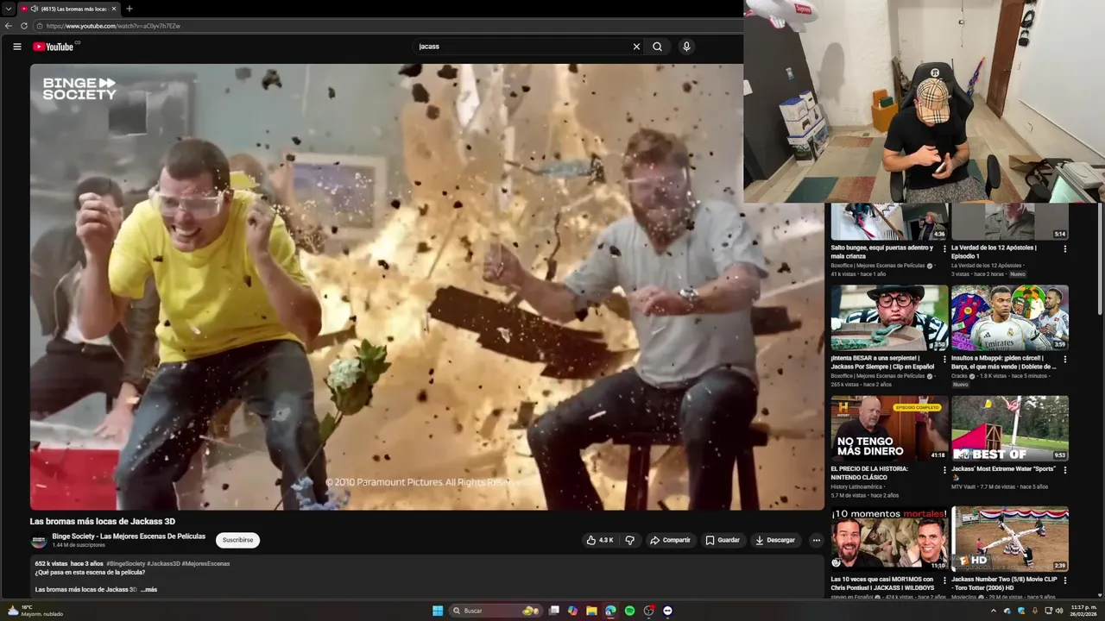1105x621 pixels.
Task: Open MTV Vault channel link
Action: 963,486
